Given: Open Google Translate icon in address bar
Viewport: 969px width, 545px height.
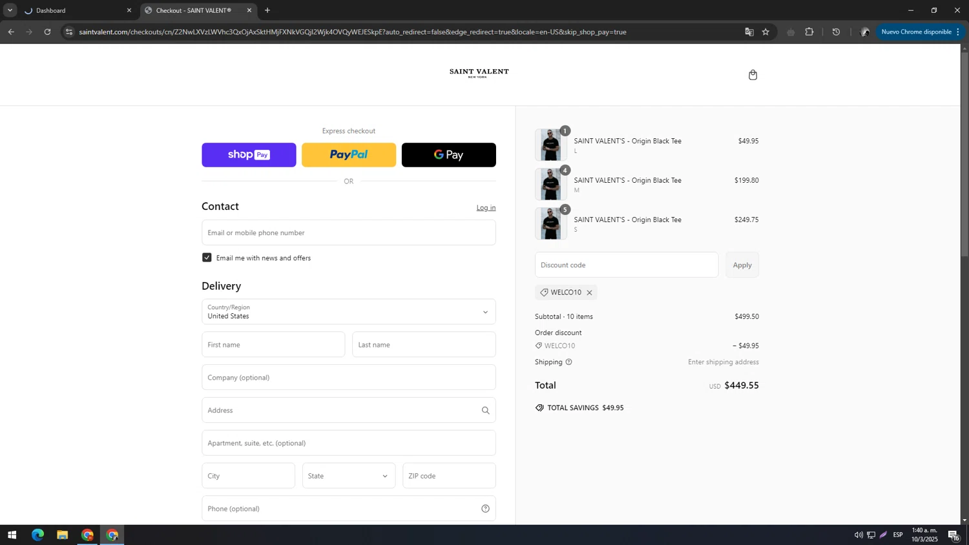Looking at the screenshot, I should 749,32.
